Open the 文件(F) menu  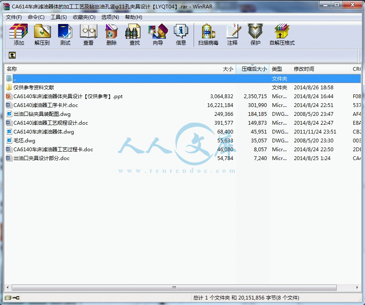[x=14, y=17]
